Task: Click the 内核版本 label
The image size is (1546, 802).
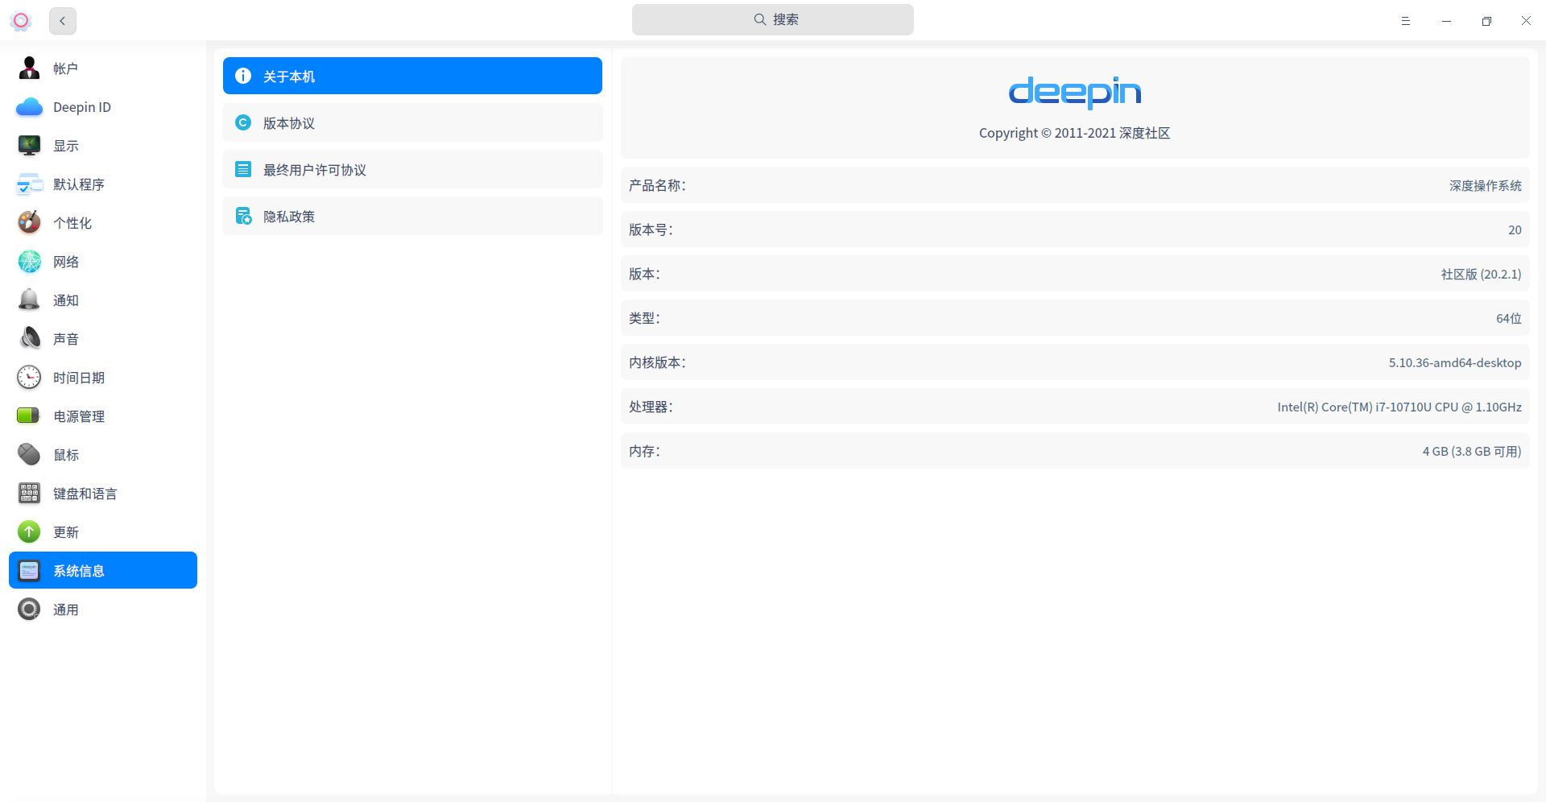Action: coord(657,362)
